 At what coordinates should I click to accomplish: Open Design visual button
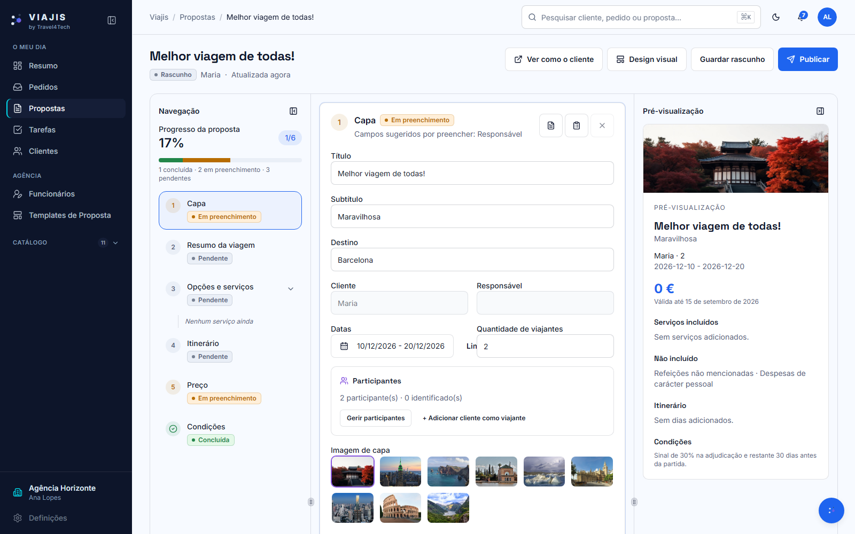[x=647, y=59]
